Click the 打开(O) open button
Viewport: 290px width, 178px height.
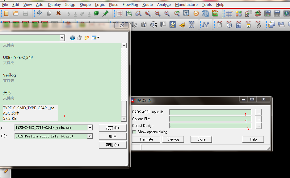[x=112, y=128]
